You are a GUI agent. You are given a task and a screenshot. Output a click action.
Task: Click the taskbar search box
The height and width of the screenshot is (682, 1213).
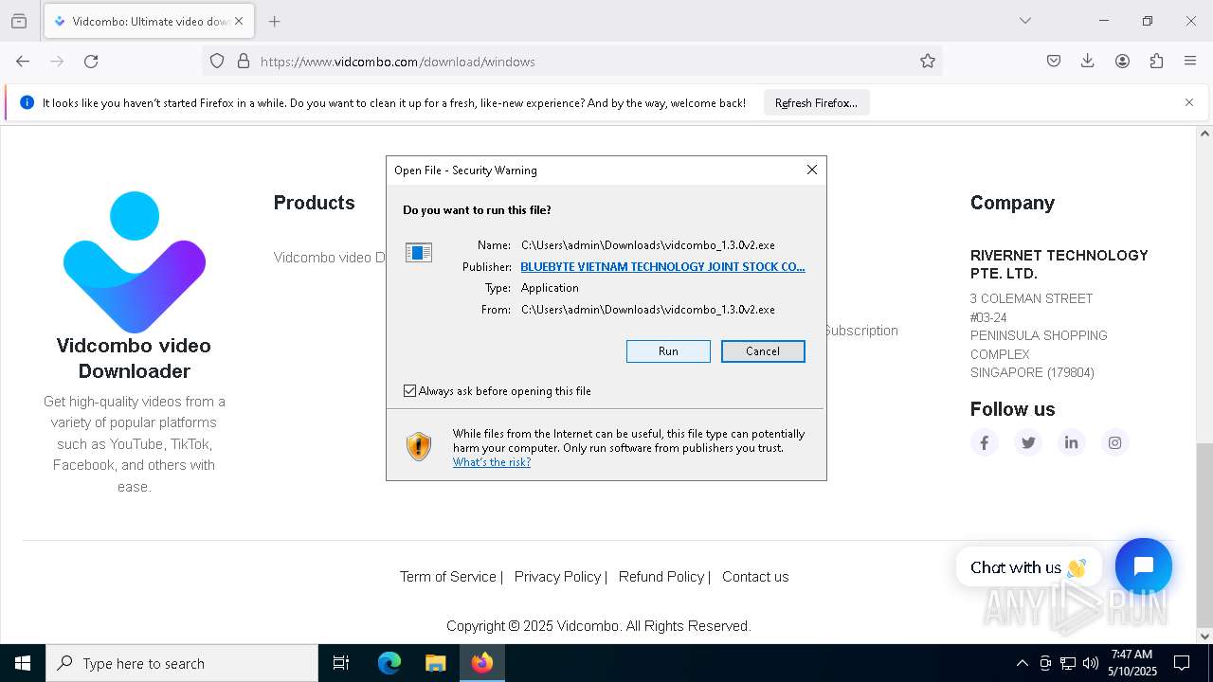click(182, 663)
